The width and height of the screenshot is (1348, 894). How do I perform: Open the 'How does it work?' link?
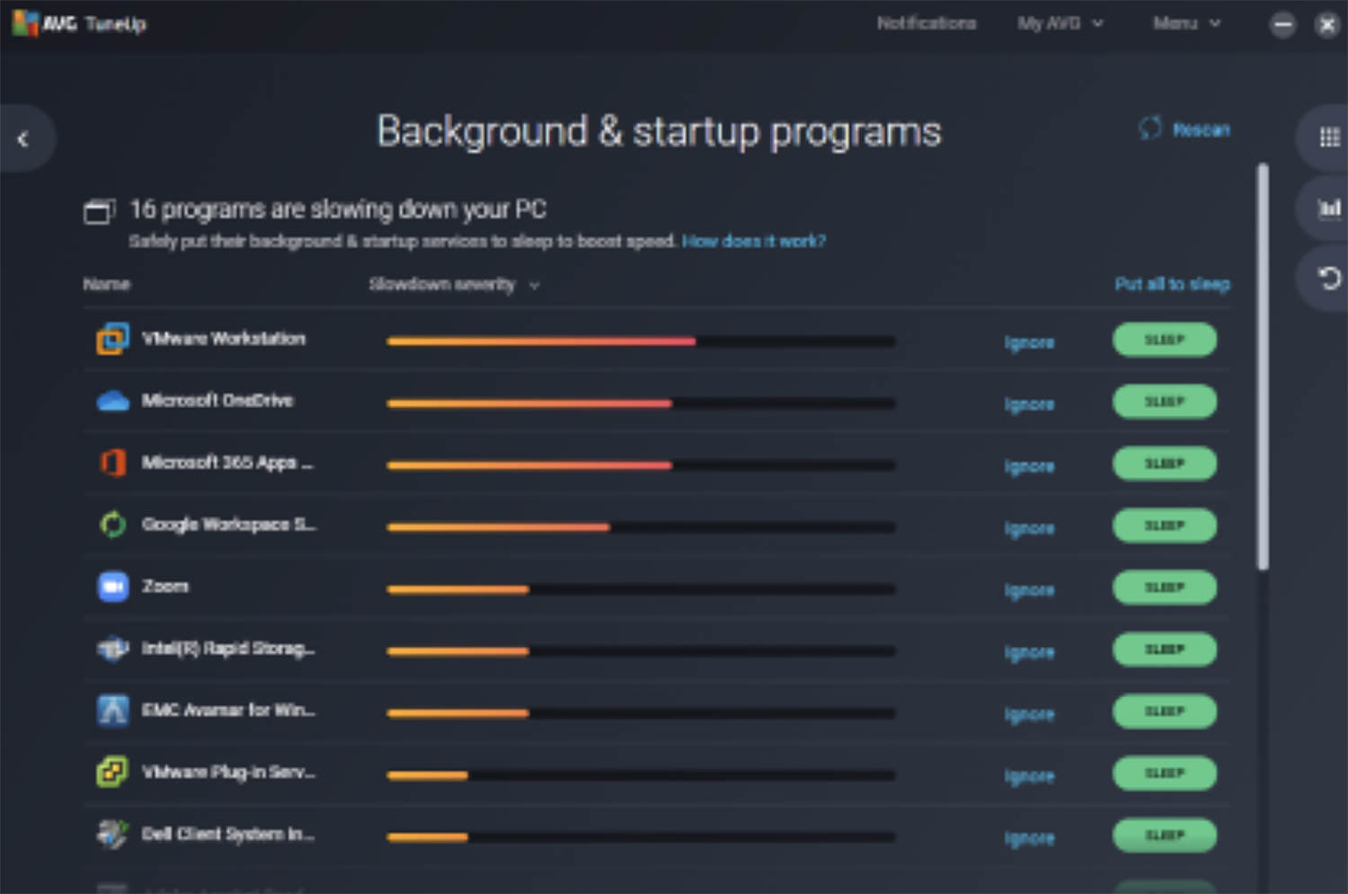[x=753, y=241]
